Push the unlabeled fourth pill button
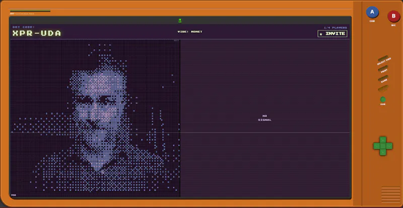Image resolution: width=403 pixels, height=208 pixels. click(x=383, y=88)
